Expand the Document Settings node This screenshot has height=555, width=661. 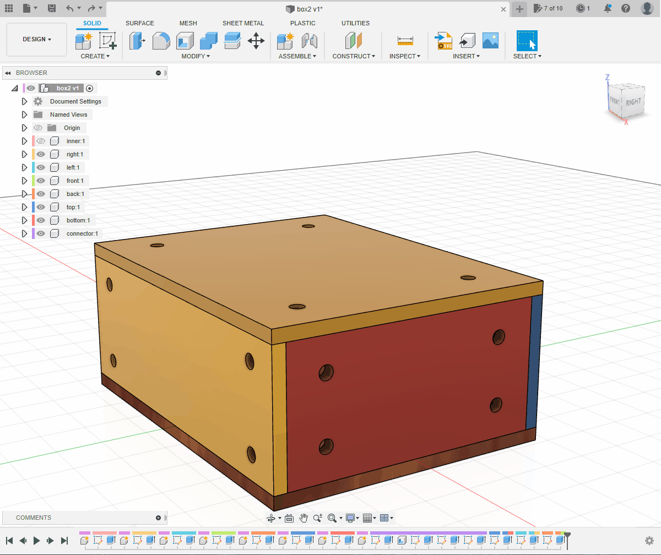tap(24, 101)
